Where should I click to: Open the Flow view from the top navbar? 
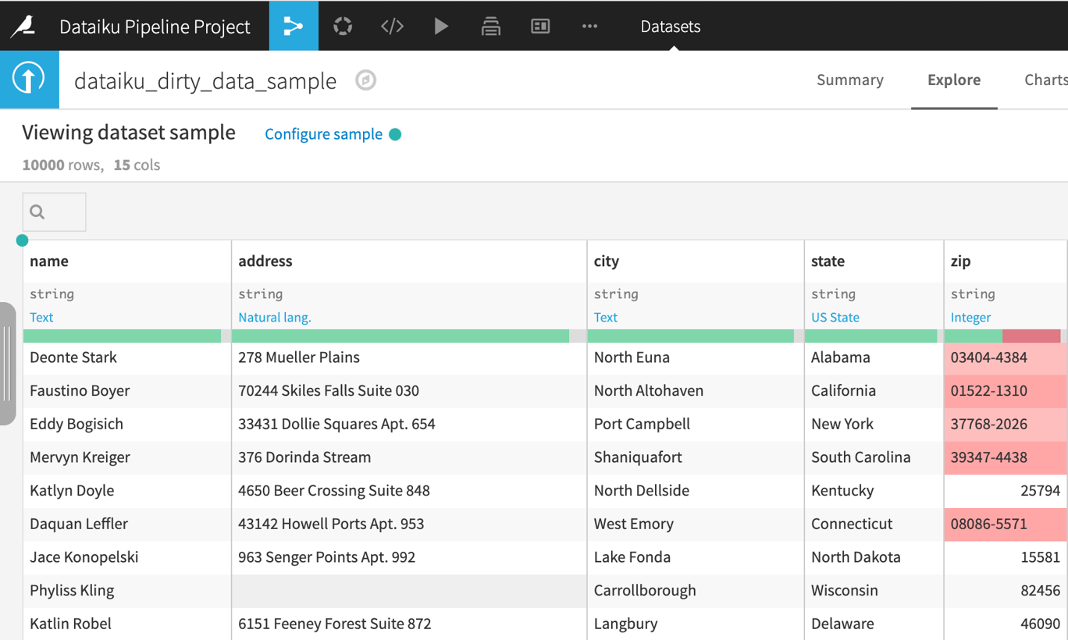pos(294,26)
